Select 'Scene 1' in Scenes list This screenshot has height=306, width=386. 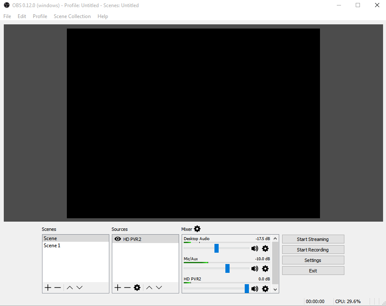point(76,246)
